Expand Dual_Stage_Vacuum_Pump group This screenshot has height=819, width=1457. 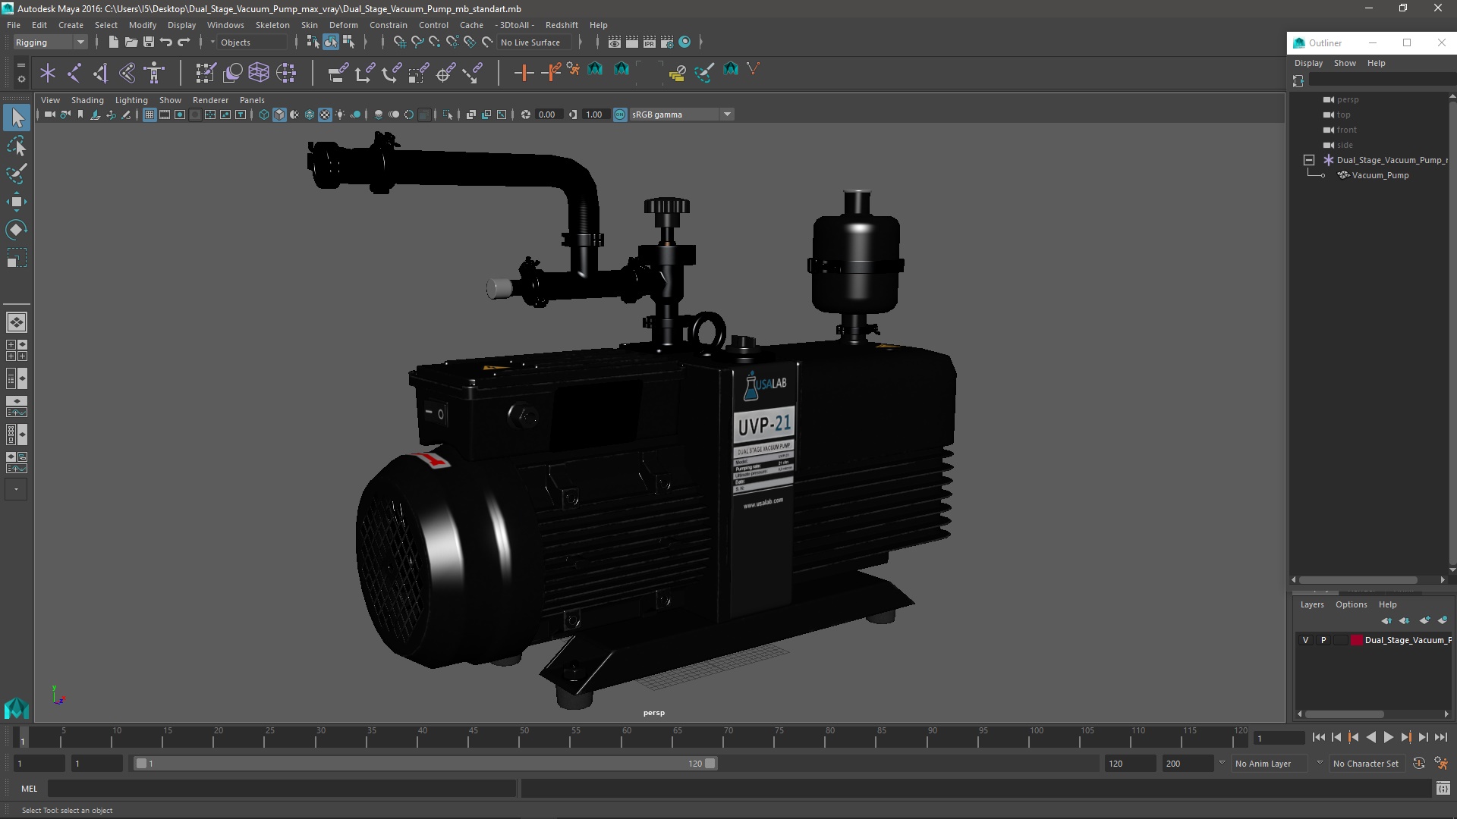point(1309,159)
